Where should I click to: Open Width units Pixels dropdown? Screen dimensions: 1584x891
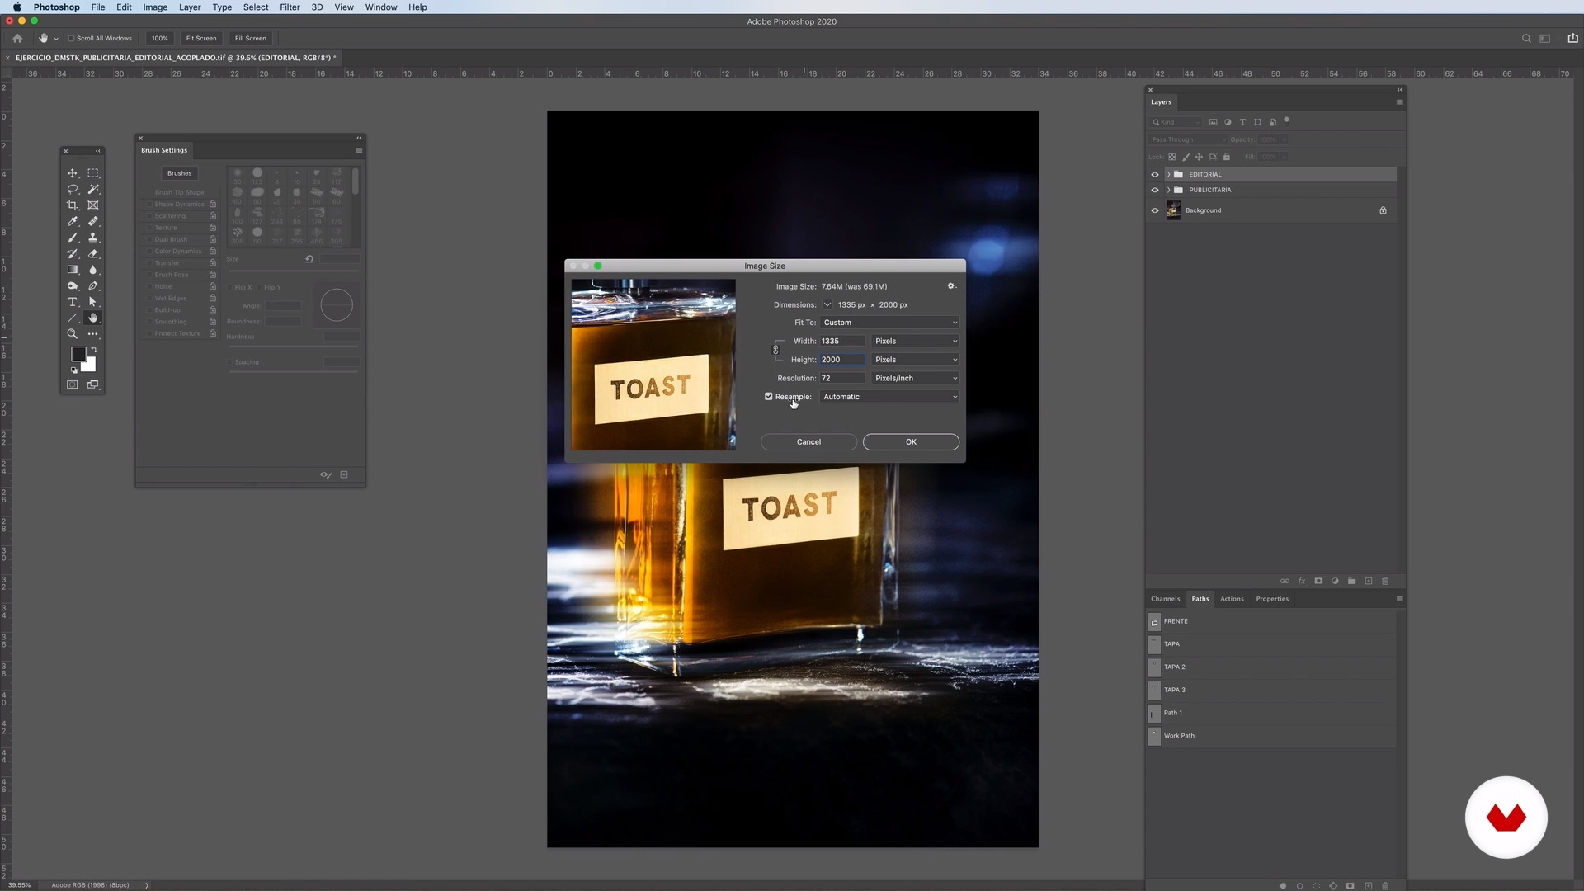(916, 341)
